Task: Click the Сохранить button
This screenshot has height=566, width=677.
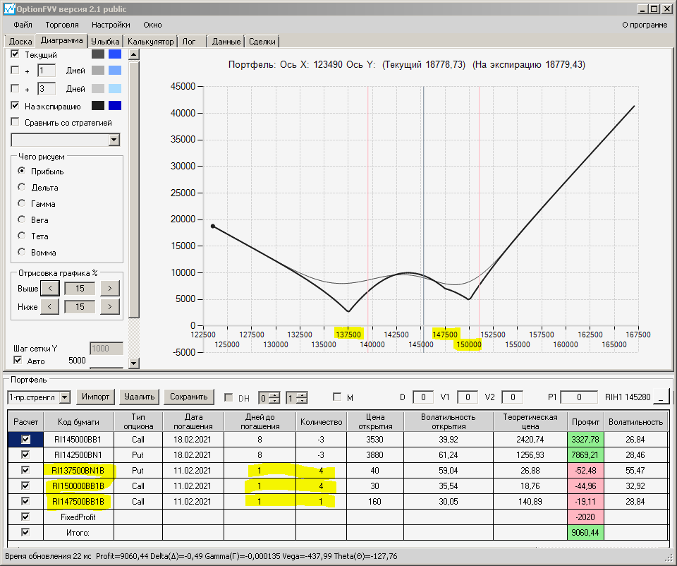Action: point(189,397)
